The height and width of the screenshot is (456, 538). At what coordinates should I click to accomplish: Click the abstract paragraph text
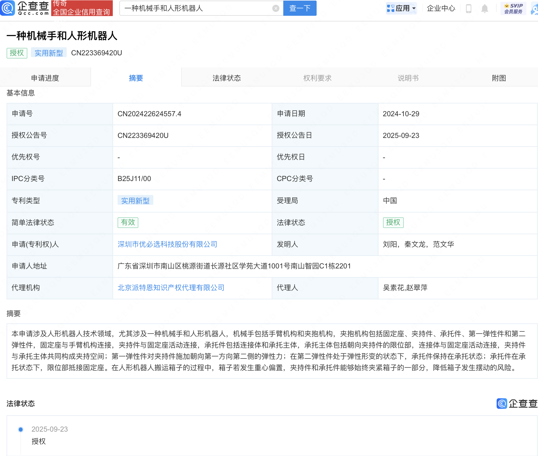pos(269,351)
